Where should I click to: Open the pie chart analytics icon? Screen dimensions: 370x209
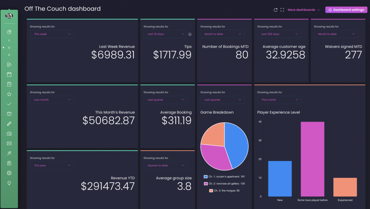(x=9, y=32)
